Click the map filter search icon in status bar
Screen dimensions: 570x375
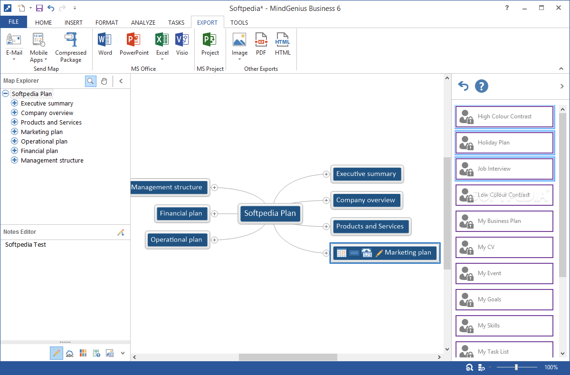click(x=481, y=367)
